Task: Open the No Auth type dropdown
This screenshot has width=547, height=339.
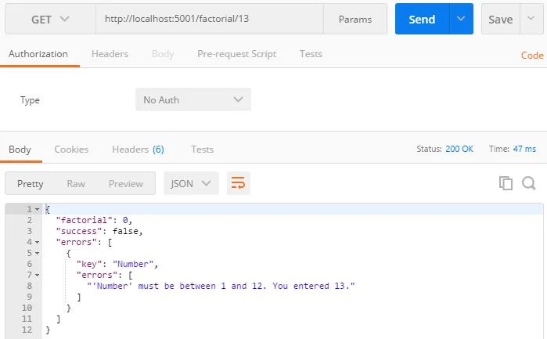Action: point(193,100)
